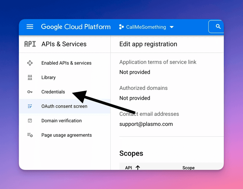Click the Credentials key icon
Image resolution: width=243 pixels, height=189 pixels.
(30, 92)
